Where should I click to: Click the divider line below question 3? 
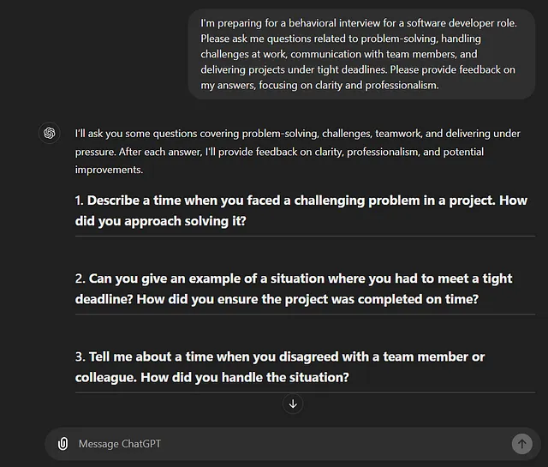tap(305, 392)
